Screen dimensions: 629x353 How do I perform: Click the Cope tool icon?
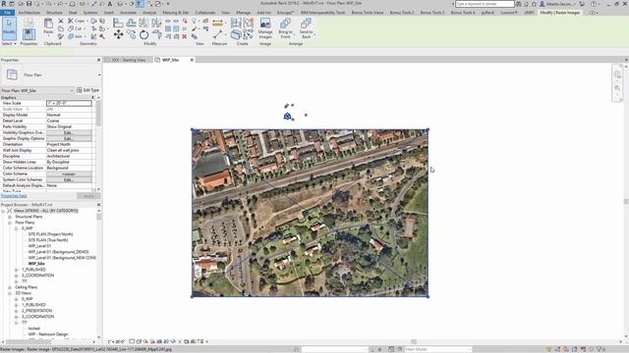(77, 21)
